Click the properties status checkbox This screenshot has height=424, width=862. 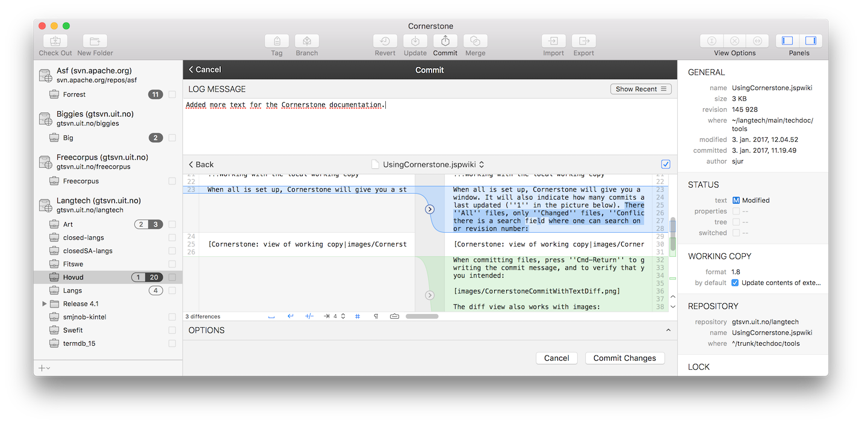tap(736, 211)
